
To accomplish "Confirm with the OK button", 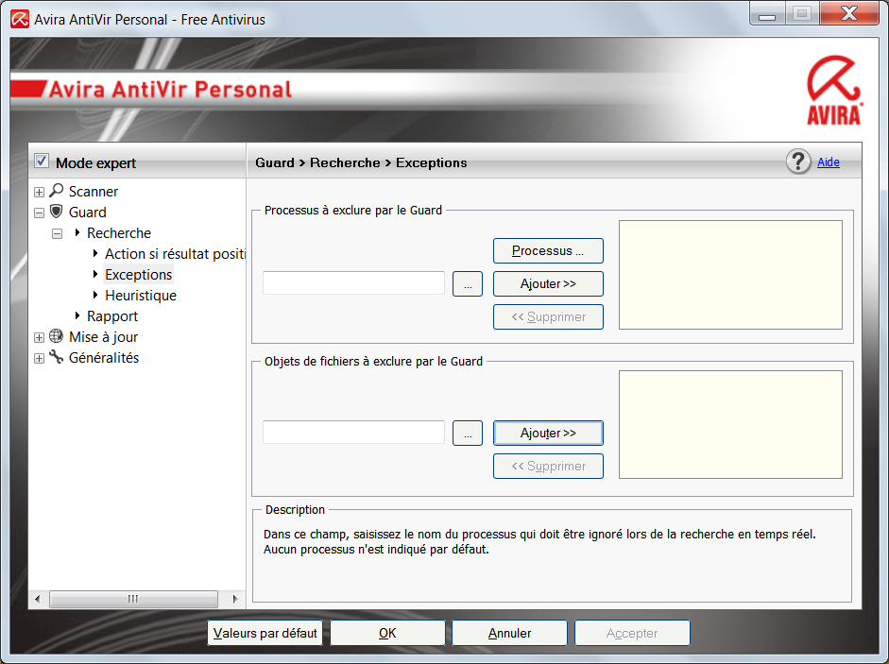I will tap(387, 633).
